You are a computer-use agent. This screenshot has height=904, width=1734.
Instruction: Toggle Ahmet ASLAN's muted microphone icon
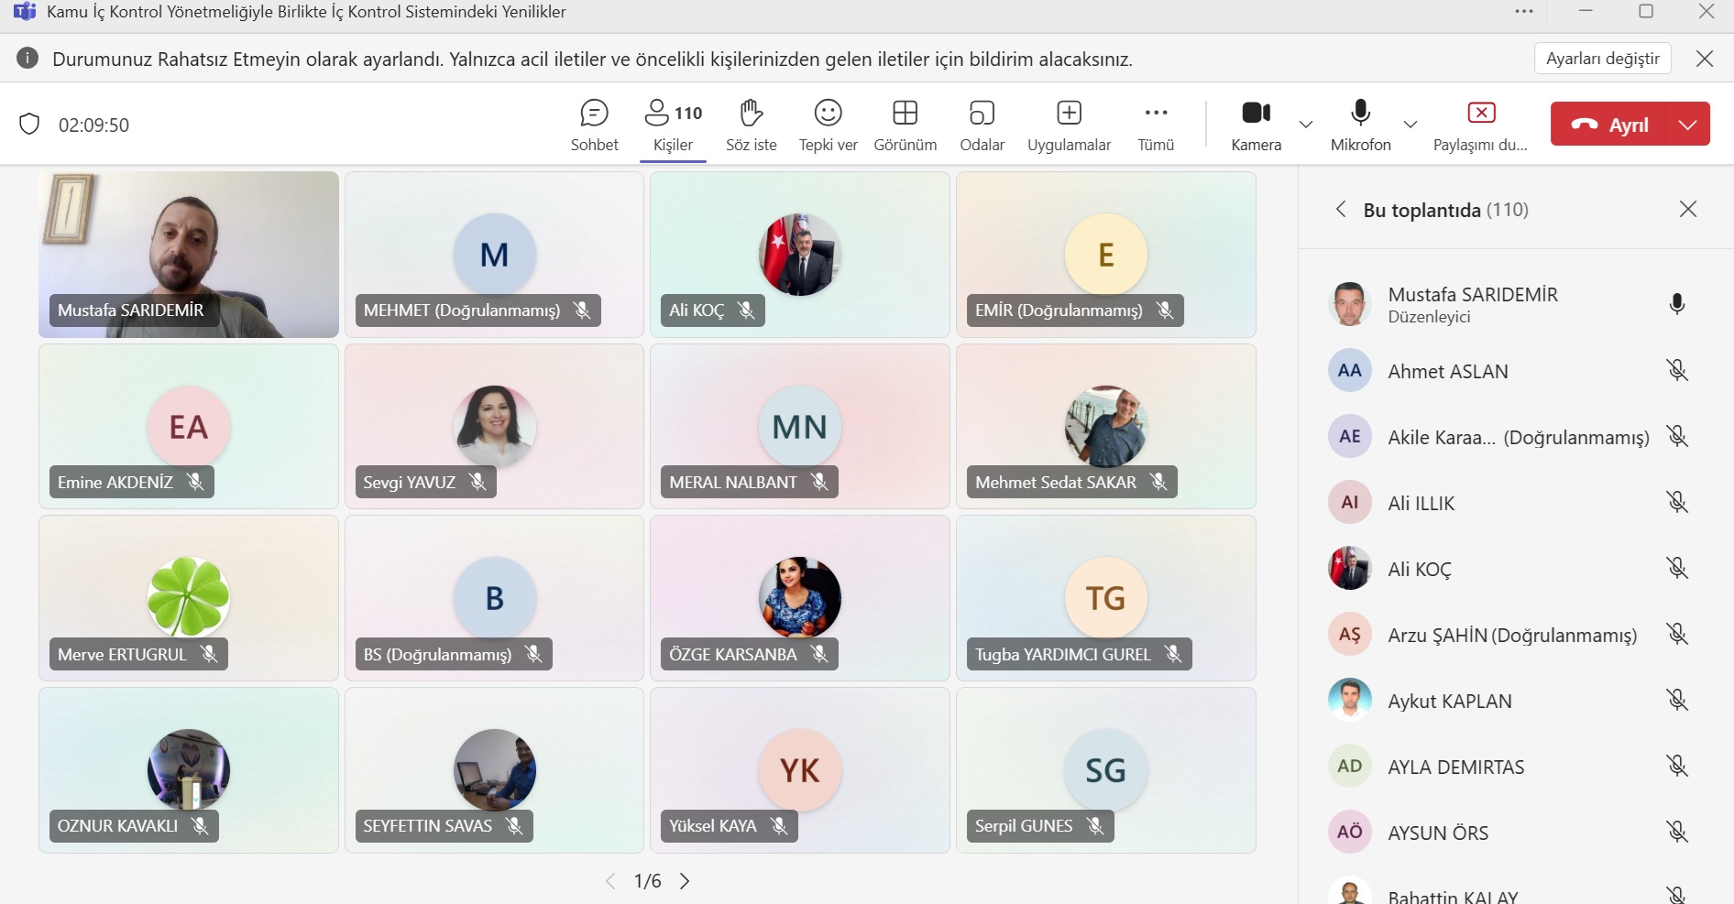coord(1676,370)
